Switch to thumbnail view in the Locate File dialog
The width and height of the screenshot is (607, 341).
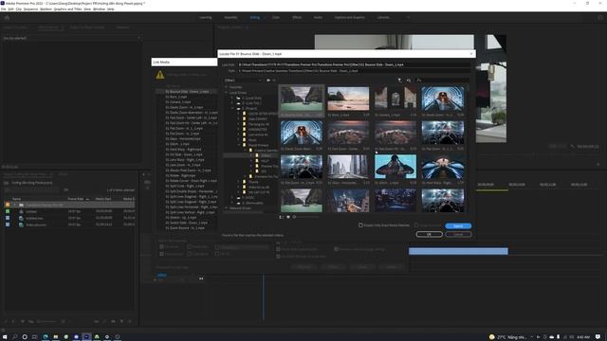288,217
